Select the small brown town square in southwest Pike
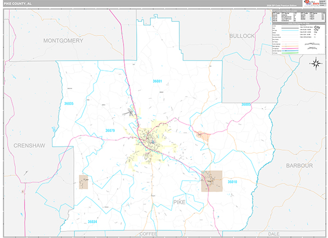Screen dimensions: 328x238 tap(84, 182)
